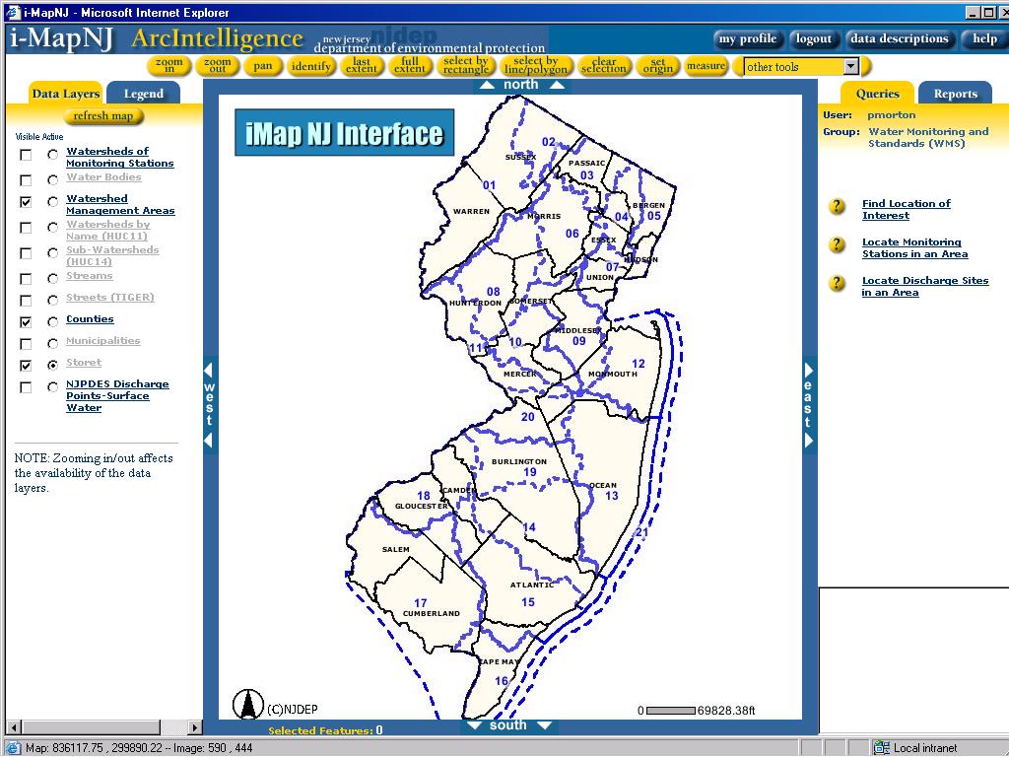Screen dimensions: 1009x757
Task: Open Counties layer link
Action: tap(90, 318)
